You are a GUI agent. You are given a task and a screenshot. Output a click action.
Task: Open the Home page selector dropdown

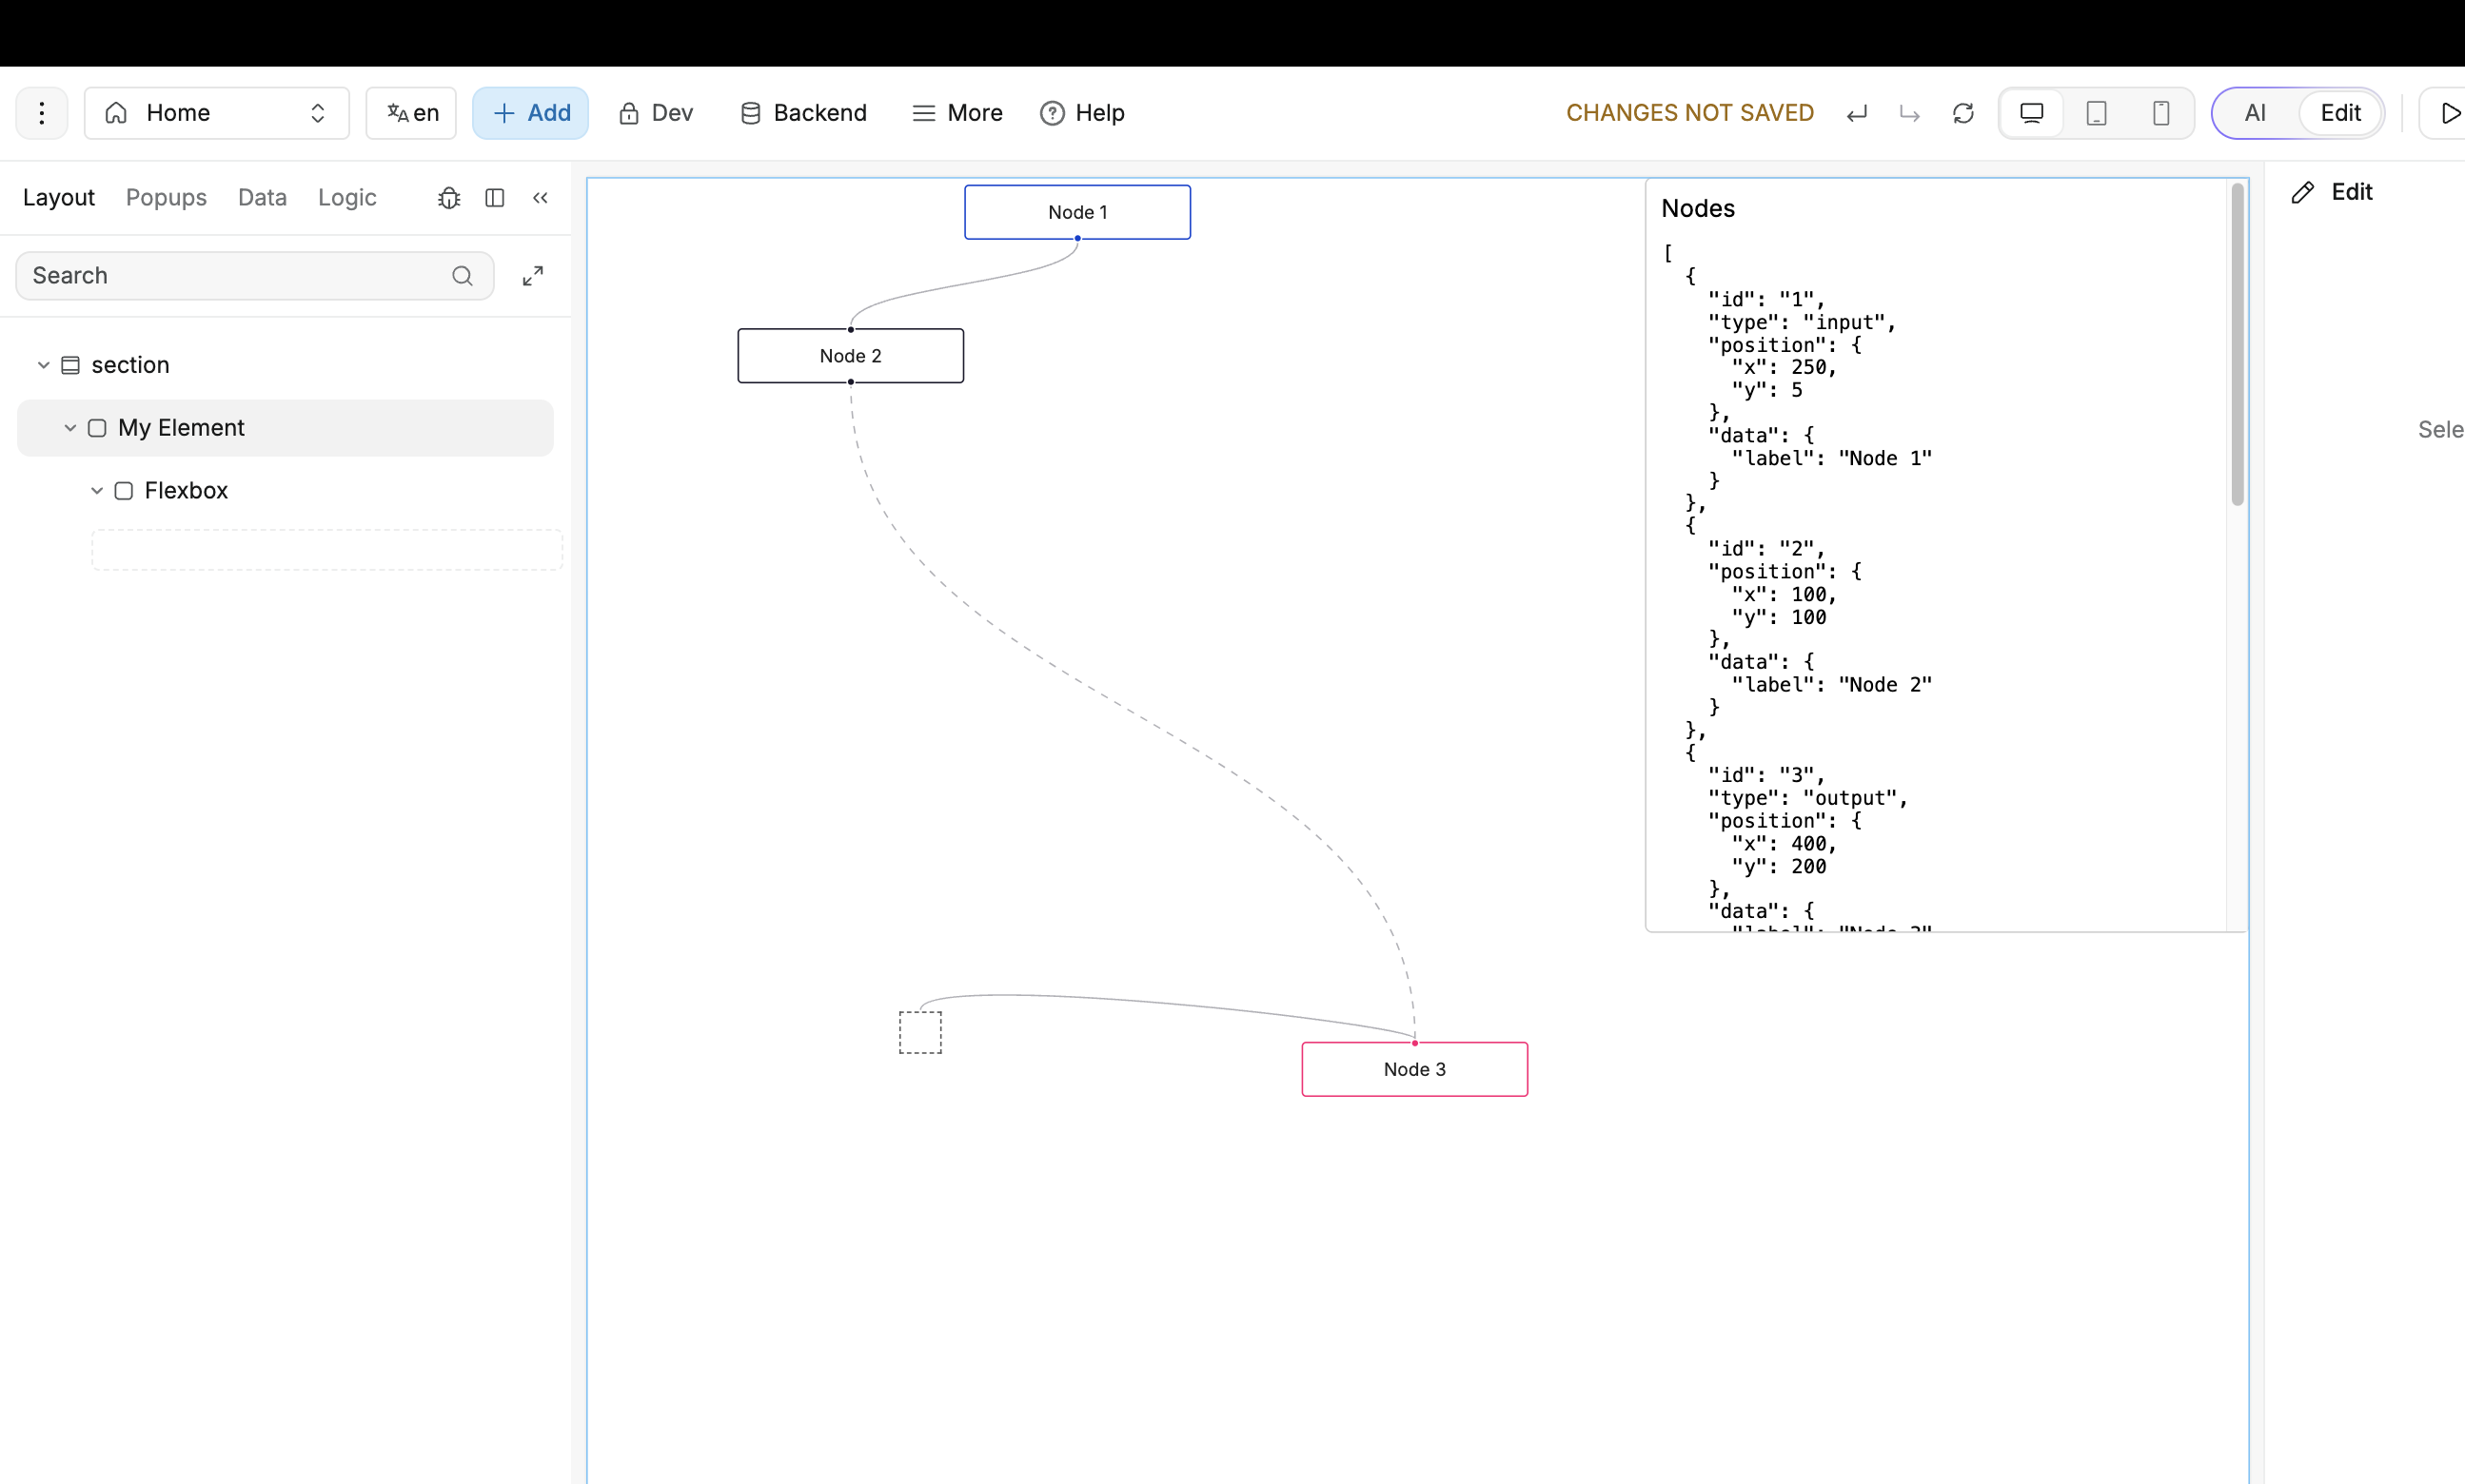216,113
